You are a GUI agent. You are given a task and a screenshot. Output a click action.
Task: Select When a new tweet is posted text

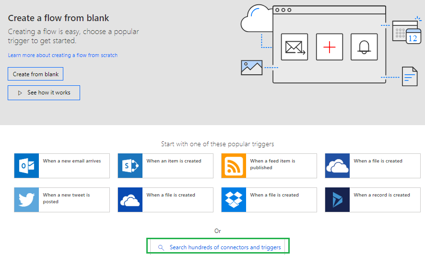pyautogui.click(x=66, y=198)
